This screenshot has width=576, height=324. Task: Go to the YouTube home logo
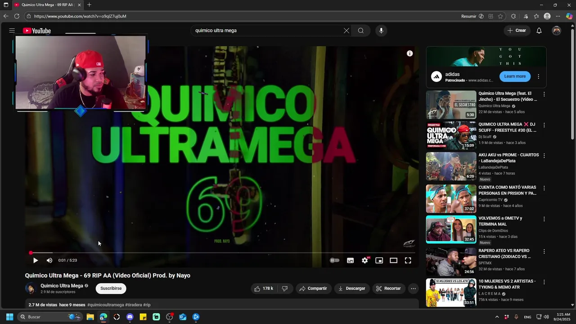(x=37, y=31)
